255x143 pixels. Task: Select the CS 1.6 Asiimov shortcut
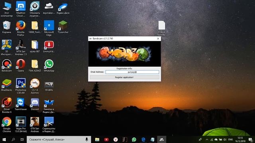tap(35, 86)
